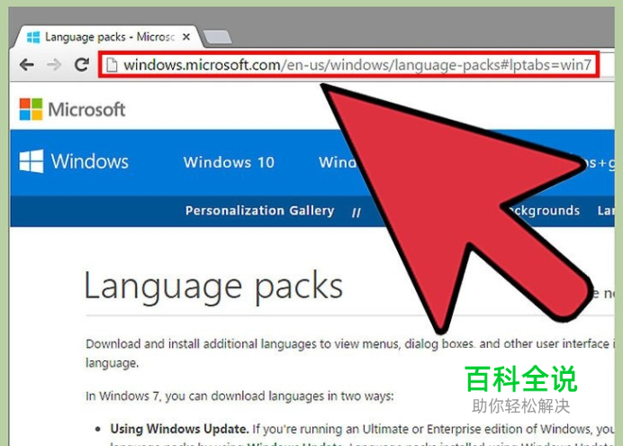Screen dimensions: 623x446
Task: Click the page icon in the address bar
Action: click(x=112, y=65)
